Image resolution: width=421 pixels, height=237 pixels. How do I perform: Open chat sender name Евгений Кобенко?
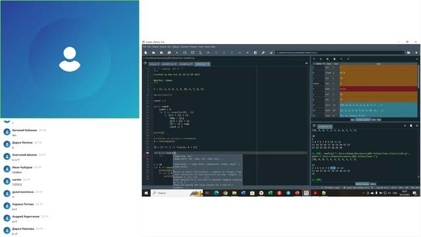pyautogui.click(x=24, y=130)
